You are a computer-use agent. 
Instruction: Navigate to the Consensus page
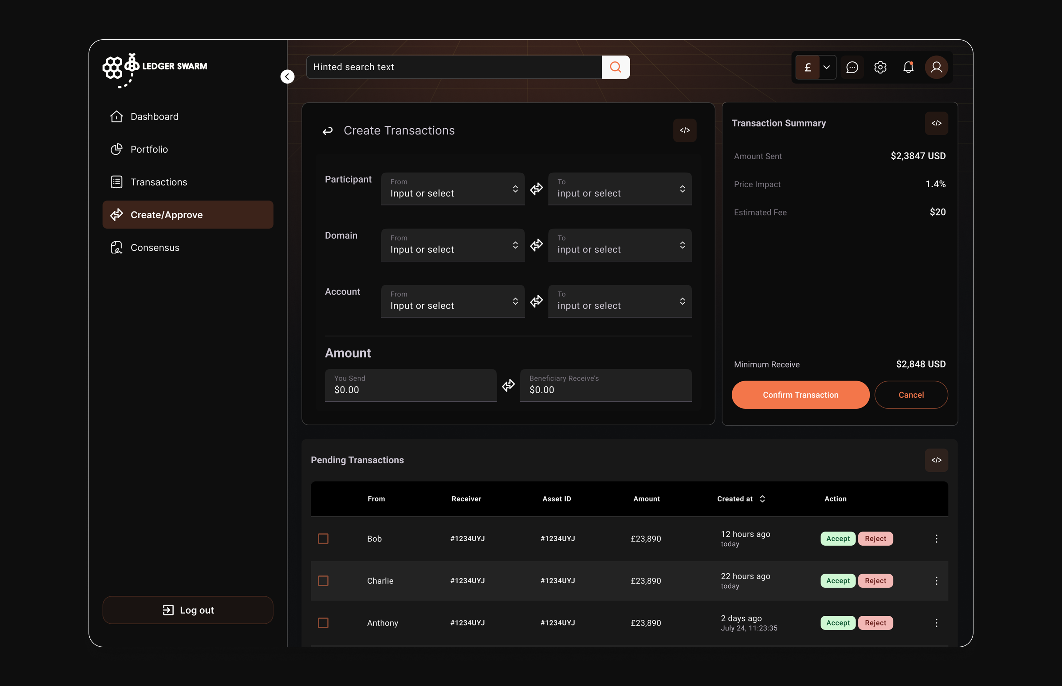pyautogui.click(x=155, y=247)
